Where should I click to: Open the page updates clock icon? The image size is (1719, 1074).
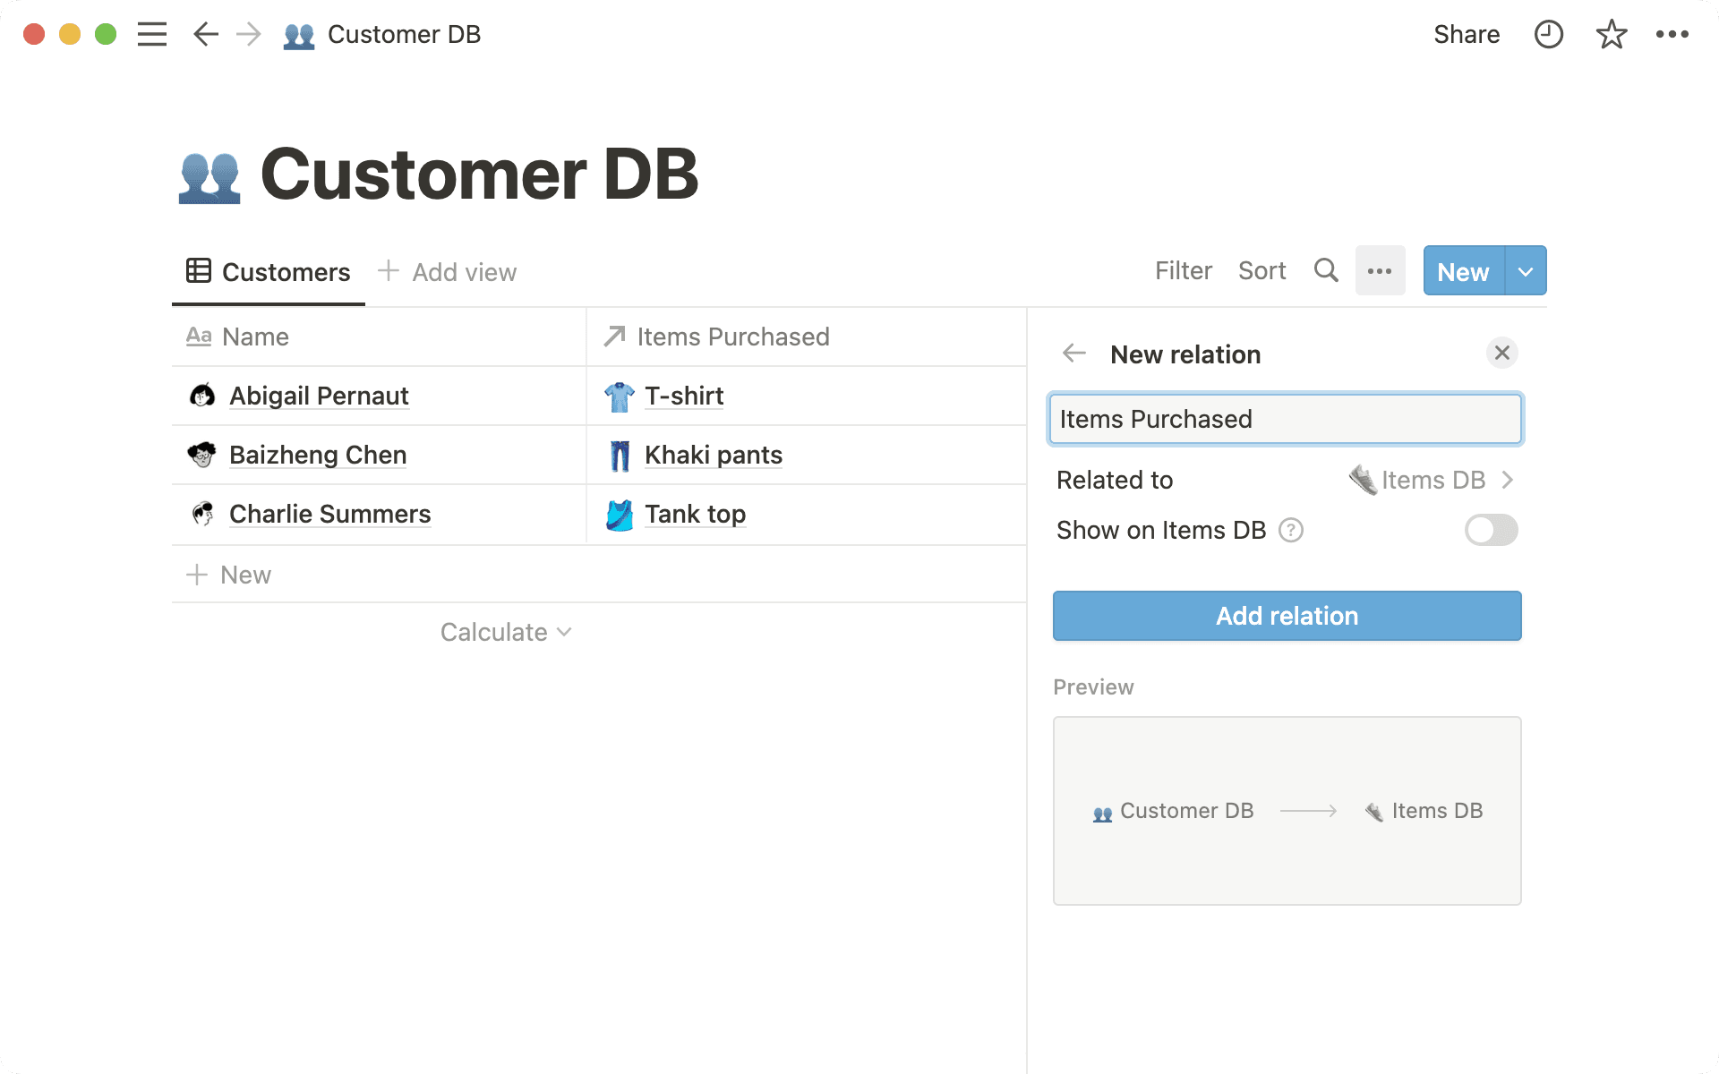1548,34
